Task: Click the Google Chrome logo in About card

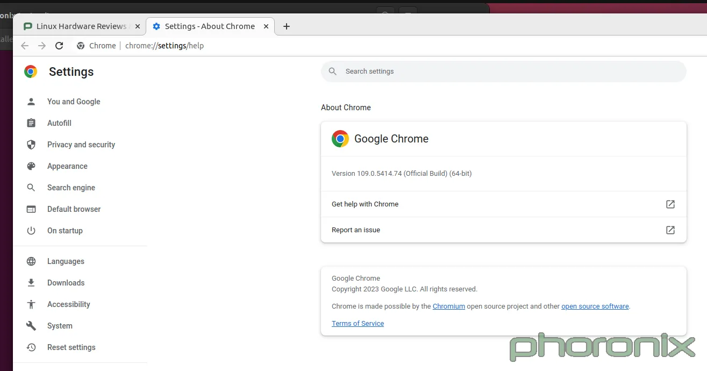Action: click(340, 139)
